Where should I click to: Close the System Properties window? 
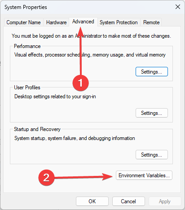178,7
